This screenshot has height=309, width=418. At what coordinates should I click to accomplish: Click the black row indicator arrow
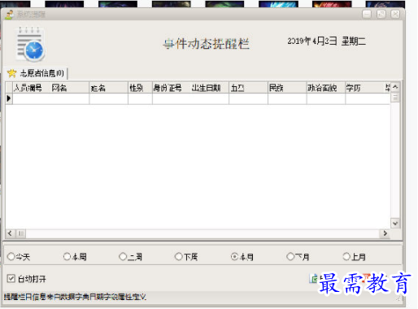pyautogui.click(x=9, y=98)
